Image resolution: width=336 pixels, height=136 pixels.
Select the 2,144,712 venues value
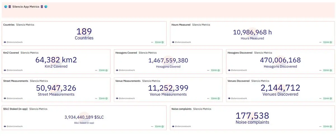(280, 88)
